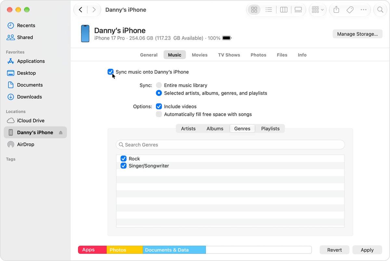
Task: Select the Selected artists, albums, genres radio
Action: (x=159, y=93)
